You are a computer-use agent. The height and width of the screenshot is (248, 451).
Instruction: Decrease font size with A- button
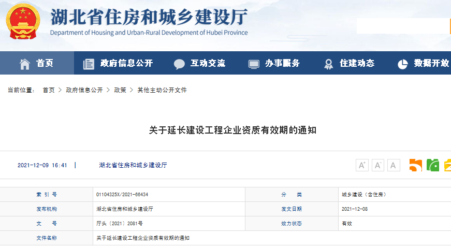378,165
